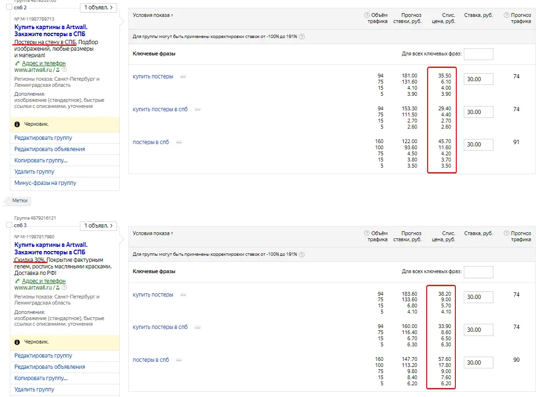Viewport: 539px width, 397px height.
Task: Focus the bid field for «постеры в спб» in спб 3
Action: [478, 363]
